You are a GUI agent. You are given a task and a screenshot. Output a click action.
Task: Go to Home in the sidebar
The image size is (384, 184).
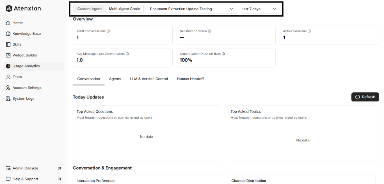34,23
